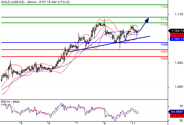Click the red 1086 support level label
Viewport: 184px width, 125px height.
[x=164, y=58]
